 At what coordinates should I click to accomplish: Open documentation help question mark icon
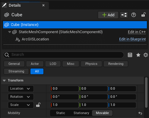pos(134,15)
